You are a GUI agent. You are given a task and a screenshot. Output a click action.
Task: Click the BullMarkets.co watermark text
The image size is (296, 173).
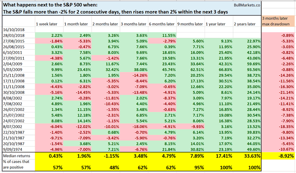(x=245, y=4)
